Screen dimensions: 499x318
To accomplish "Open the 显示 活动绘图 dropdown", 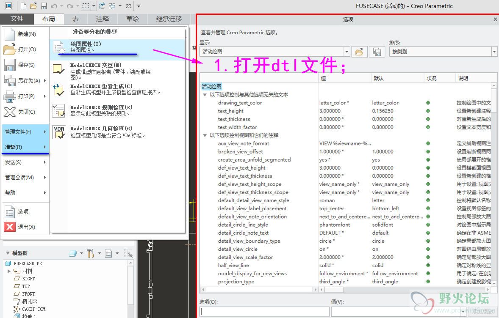I will pyautogui.click(x=347, y=52).
